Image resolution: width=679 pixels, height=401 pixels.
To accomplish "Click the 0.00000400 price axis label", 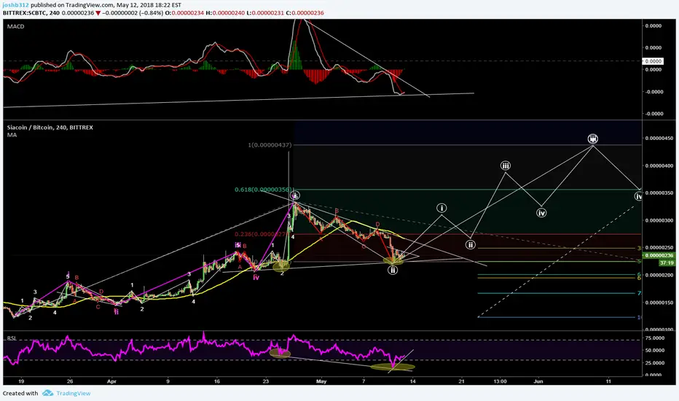I will [x=659, y=166].
